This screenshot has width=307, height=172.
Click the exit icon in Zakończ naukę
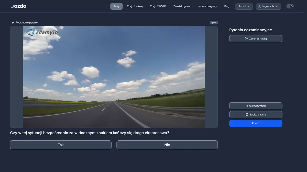click(x=246, y=39)
